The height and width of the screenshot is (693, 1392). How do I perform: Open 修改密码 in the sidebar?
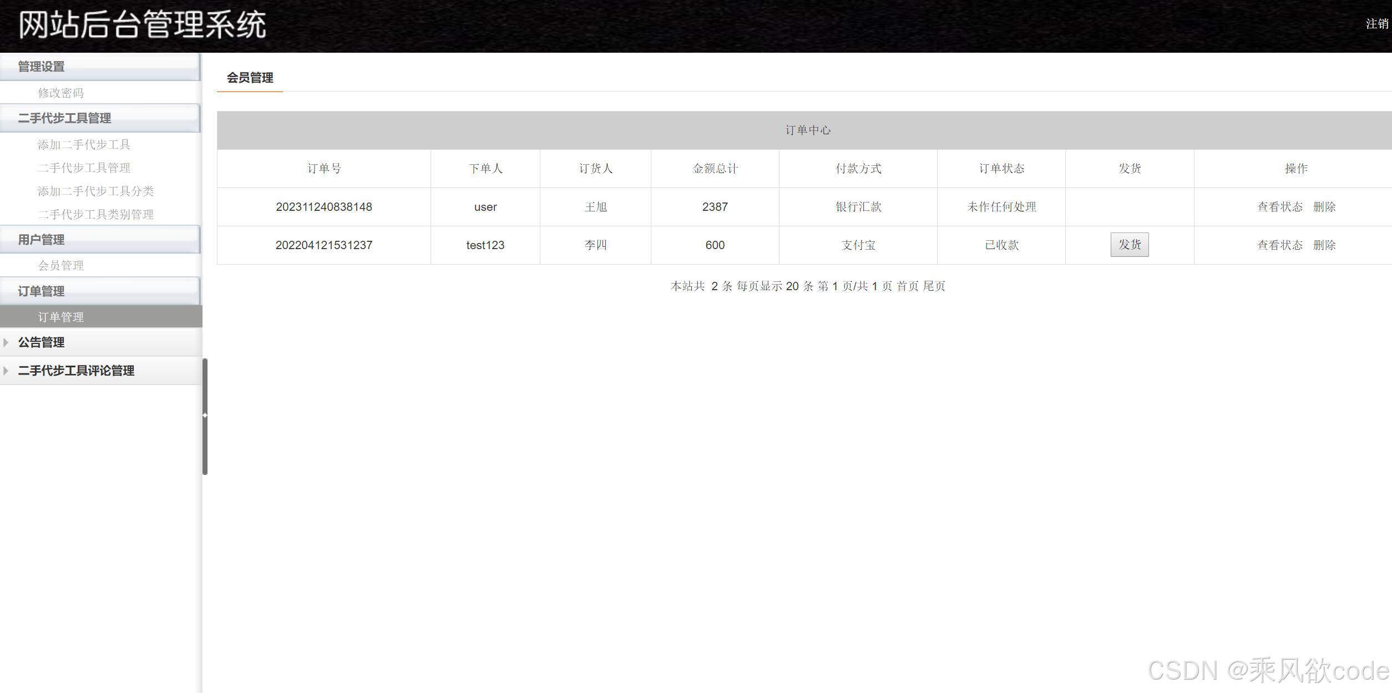tap(60, 93)
